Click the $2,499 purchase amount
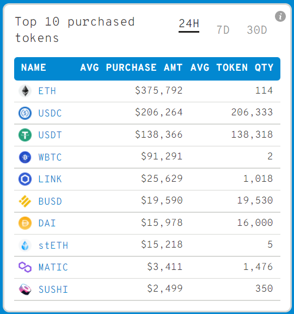 (165, 288)
